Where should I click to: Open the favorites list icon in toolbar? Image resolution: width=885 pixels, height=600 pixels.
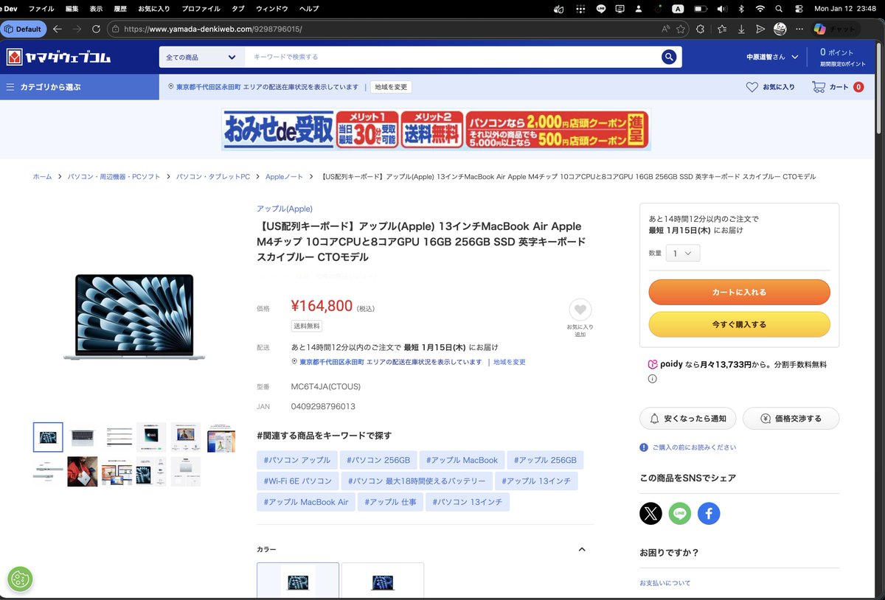pyautogui.click(x=721, y=29)
